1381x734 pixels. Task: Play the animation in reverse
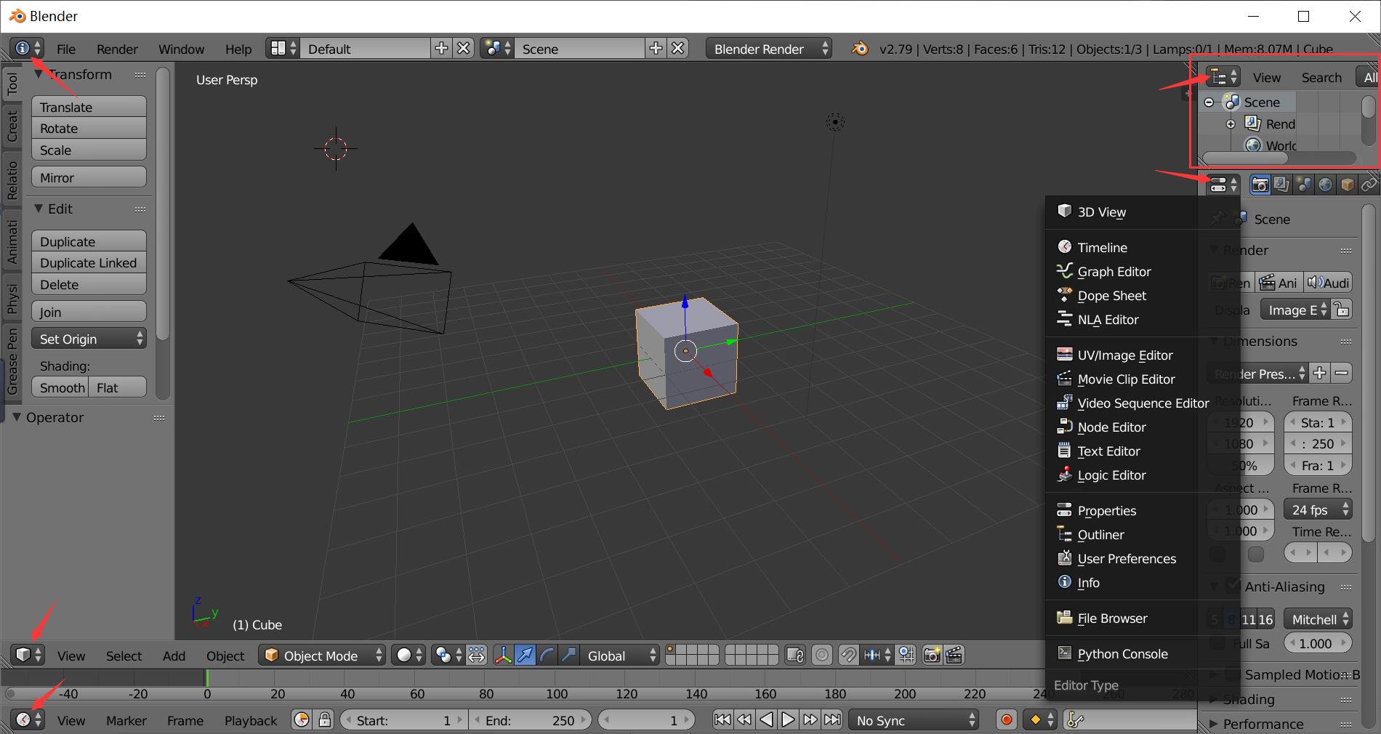click(x=766, y=719)
